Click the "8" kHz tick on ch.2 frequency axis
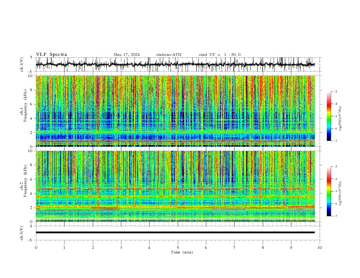Image resolution: width=360 pixels, height=278 pixels. [32, 165]
